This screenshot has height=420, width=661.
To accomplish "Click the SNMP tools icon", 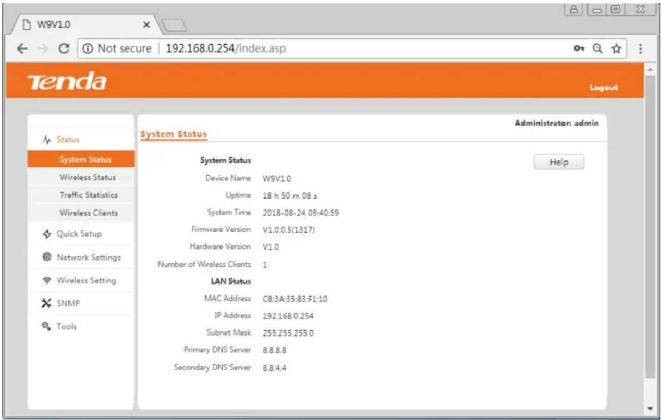I will (x=45, y=303).
